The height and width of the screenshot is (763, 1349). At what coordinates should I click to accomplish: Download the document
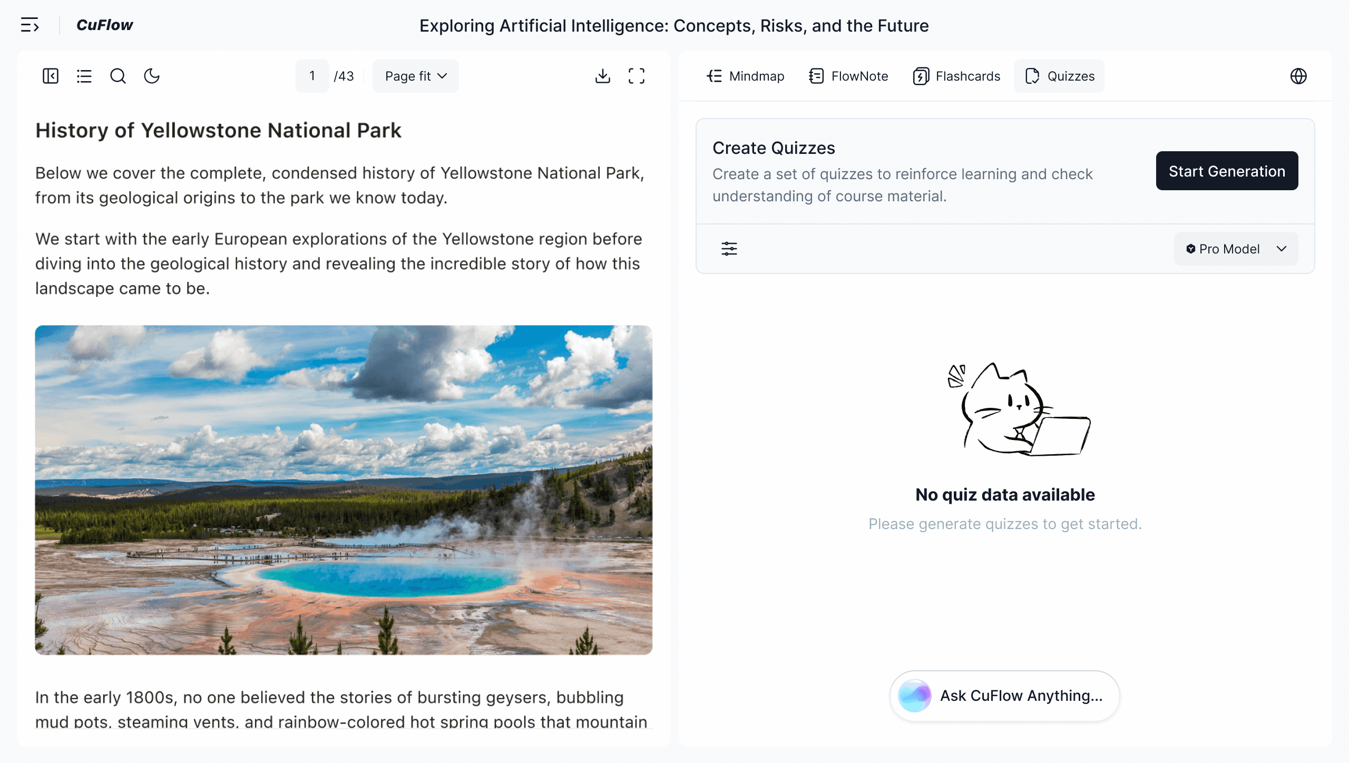[x=603, y=76]
